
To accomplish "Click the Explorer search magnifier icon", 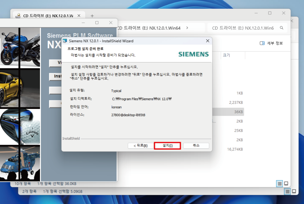I will pos(282,28).
